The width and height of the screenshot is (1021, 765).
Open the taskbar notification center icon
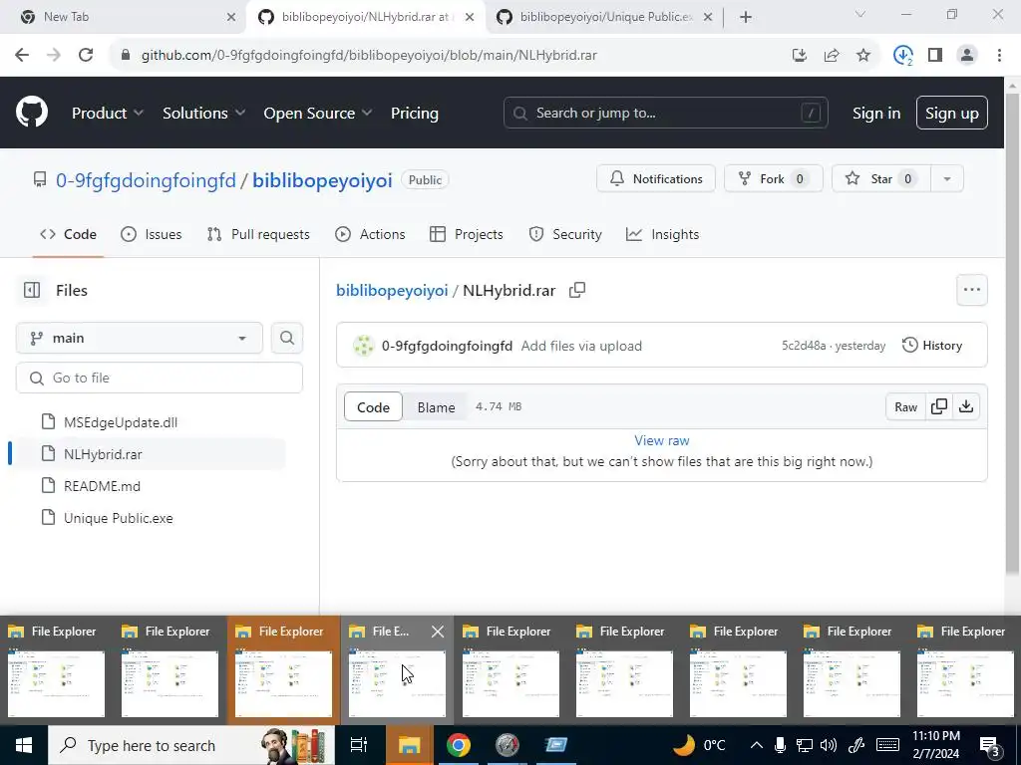click(x=990, y=746)
